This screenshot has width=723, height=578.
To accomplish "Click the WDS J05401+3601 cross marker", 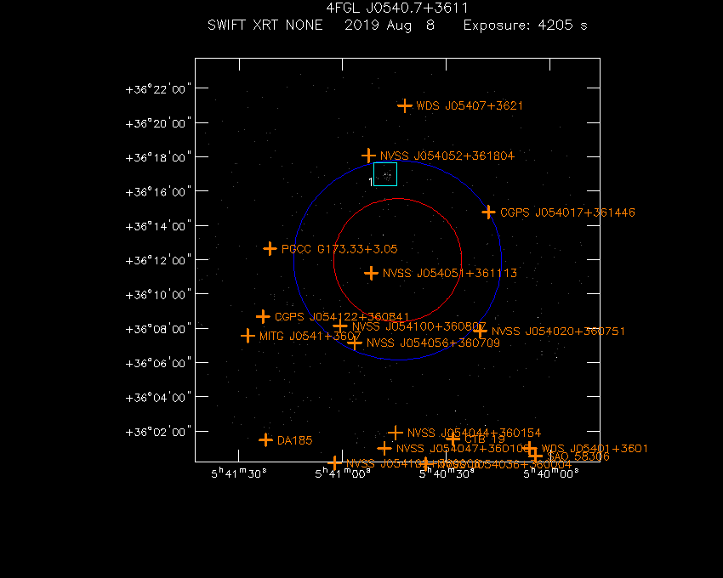I will click(530, 449).
